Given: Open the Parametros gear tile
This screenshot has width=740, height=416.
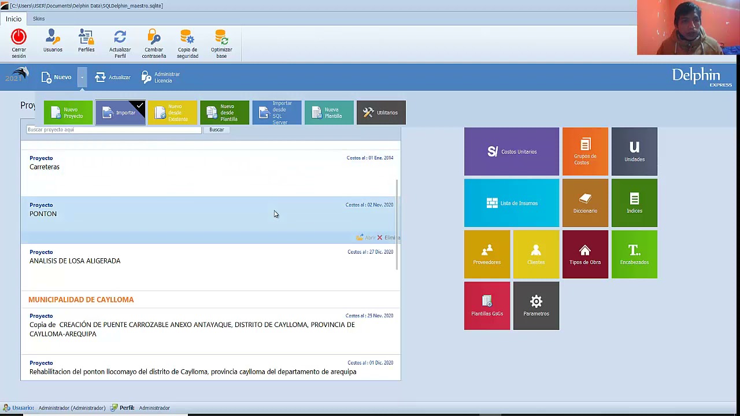Looking at the screenshot, I should tap(536, 306).
